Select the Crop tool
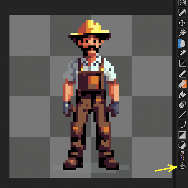The height and width of the screenshot is (188, 188). pos(182,64)
